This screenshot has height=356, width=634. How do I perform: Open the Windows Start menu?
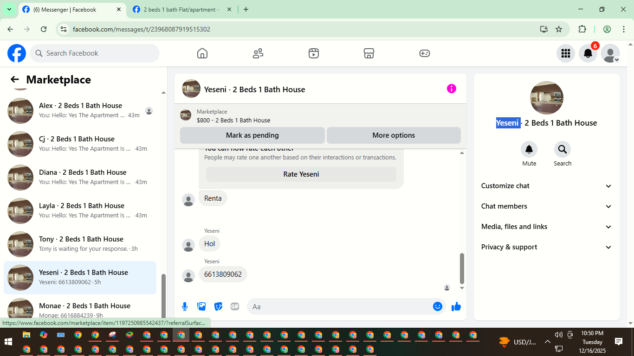tap(8, 342)
